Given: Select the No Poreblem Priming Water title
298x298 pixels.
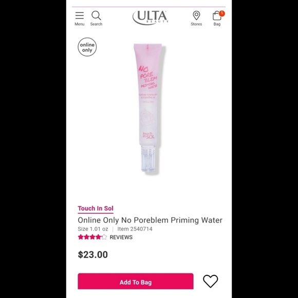Looking at the screenshot, I should click(150, 220).
